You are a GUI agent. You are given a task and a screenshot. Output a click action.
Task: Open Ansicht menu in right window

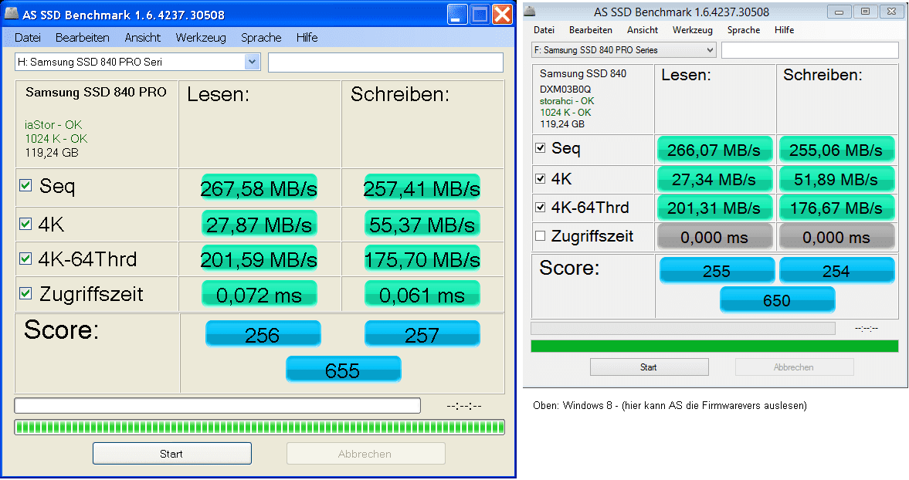click(643, 30)
